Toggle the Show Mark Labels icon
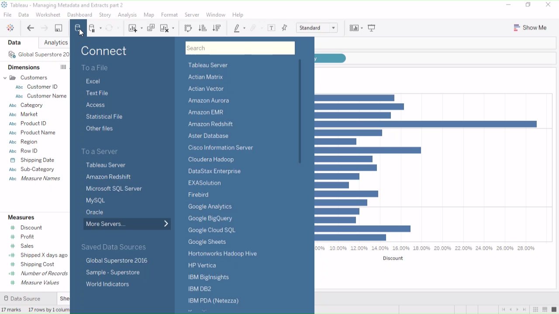The width and height of the screenshot is (559, 314). tap(271, 28)
